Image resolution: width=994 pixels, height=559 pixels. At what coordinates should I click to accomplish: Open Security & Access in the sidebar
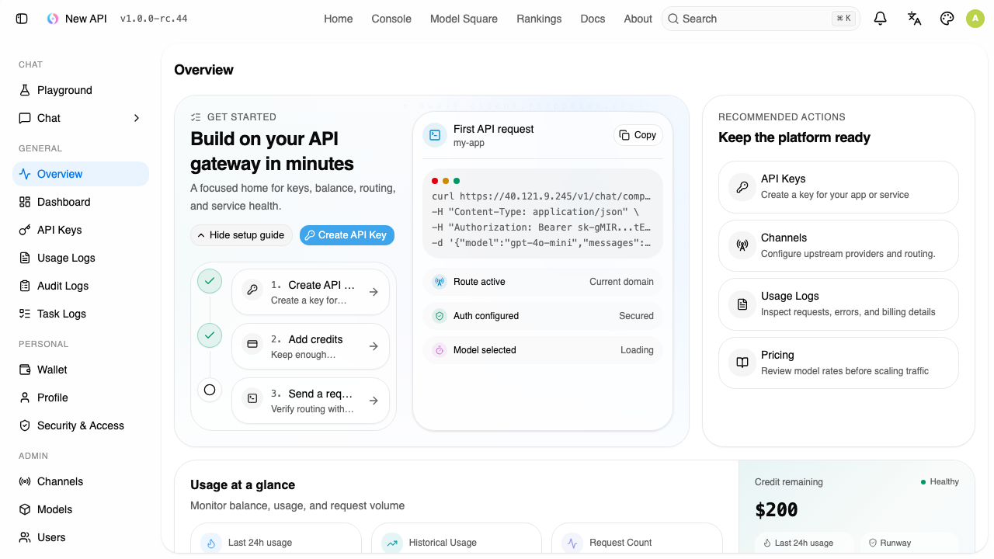(x=81, y=425)
